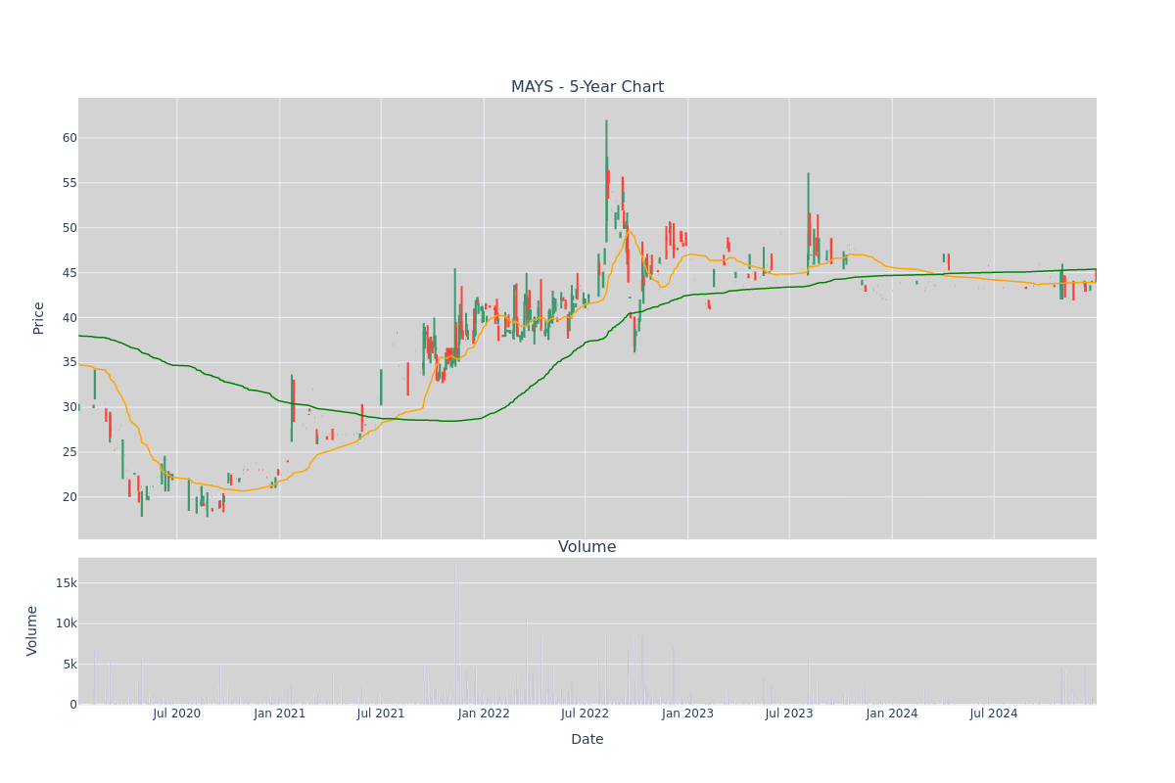Click the 'Price' y-axis label
The height and width of the screenshot is (783, 1175).
coord(39,318)
